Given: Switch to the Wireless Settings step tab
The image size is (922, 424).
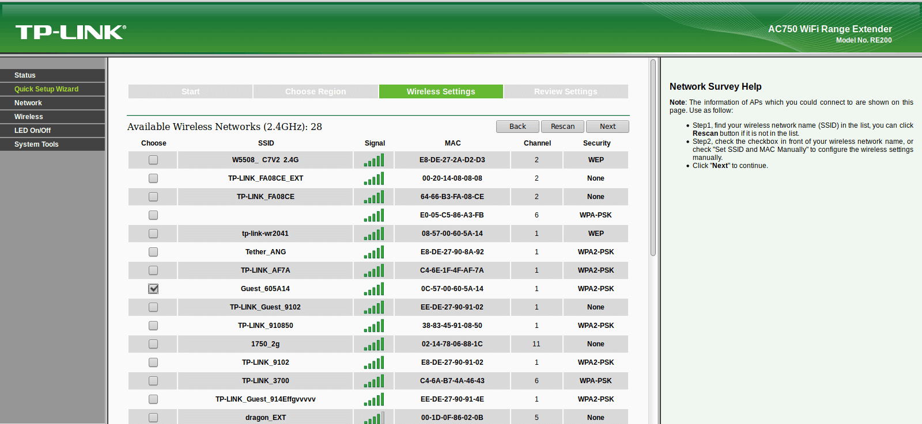Looking at the screenshot, I should [441, 91].
